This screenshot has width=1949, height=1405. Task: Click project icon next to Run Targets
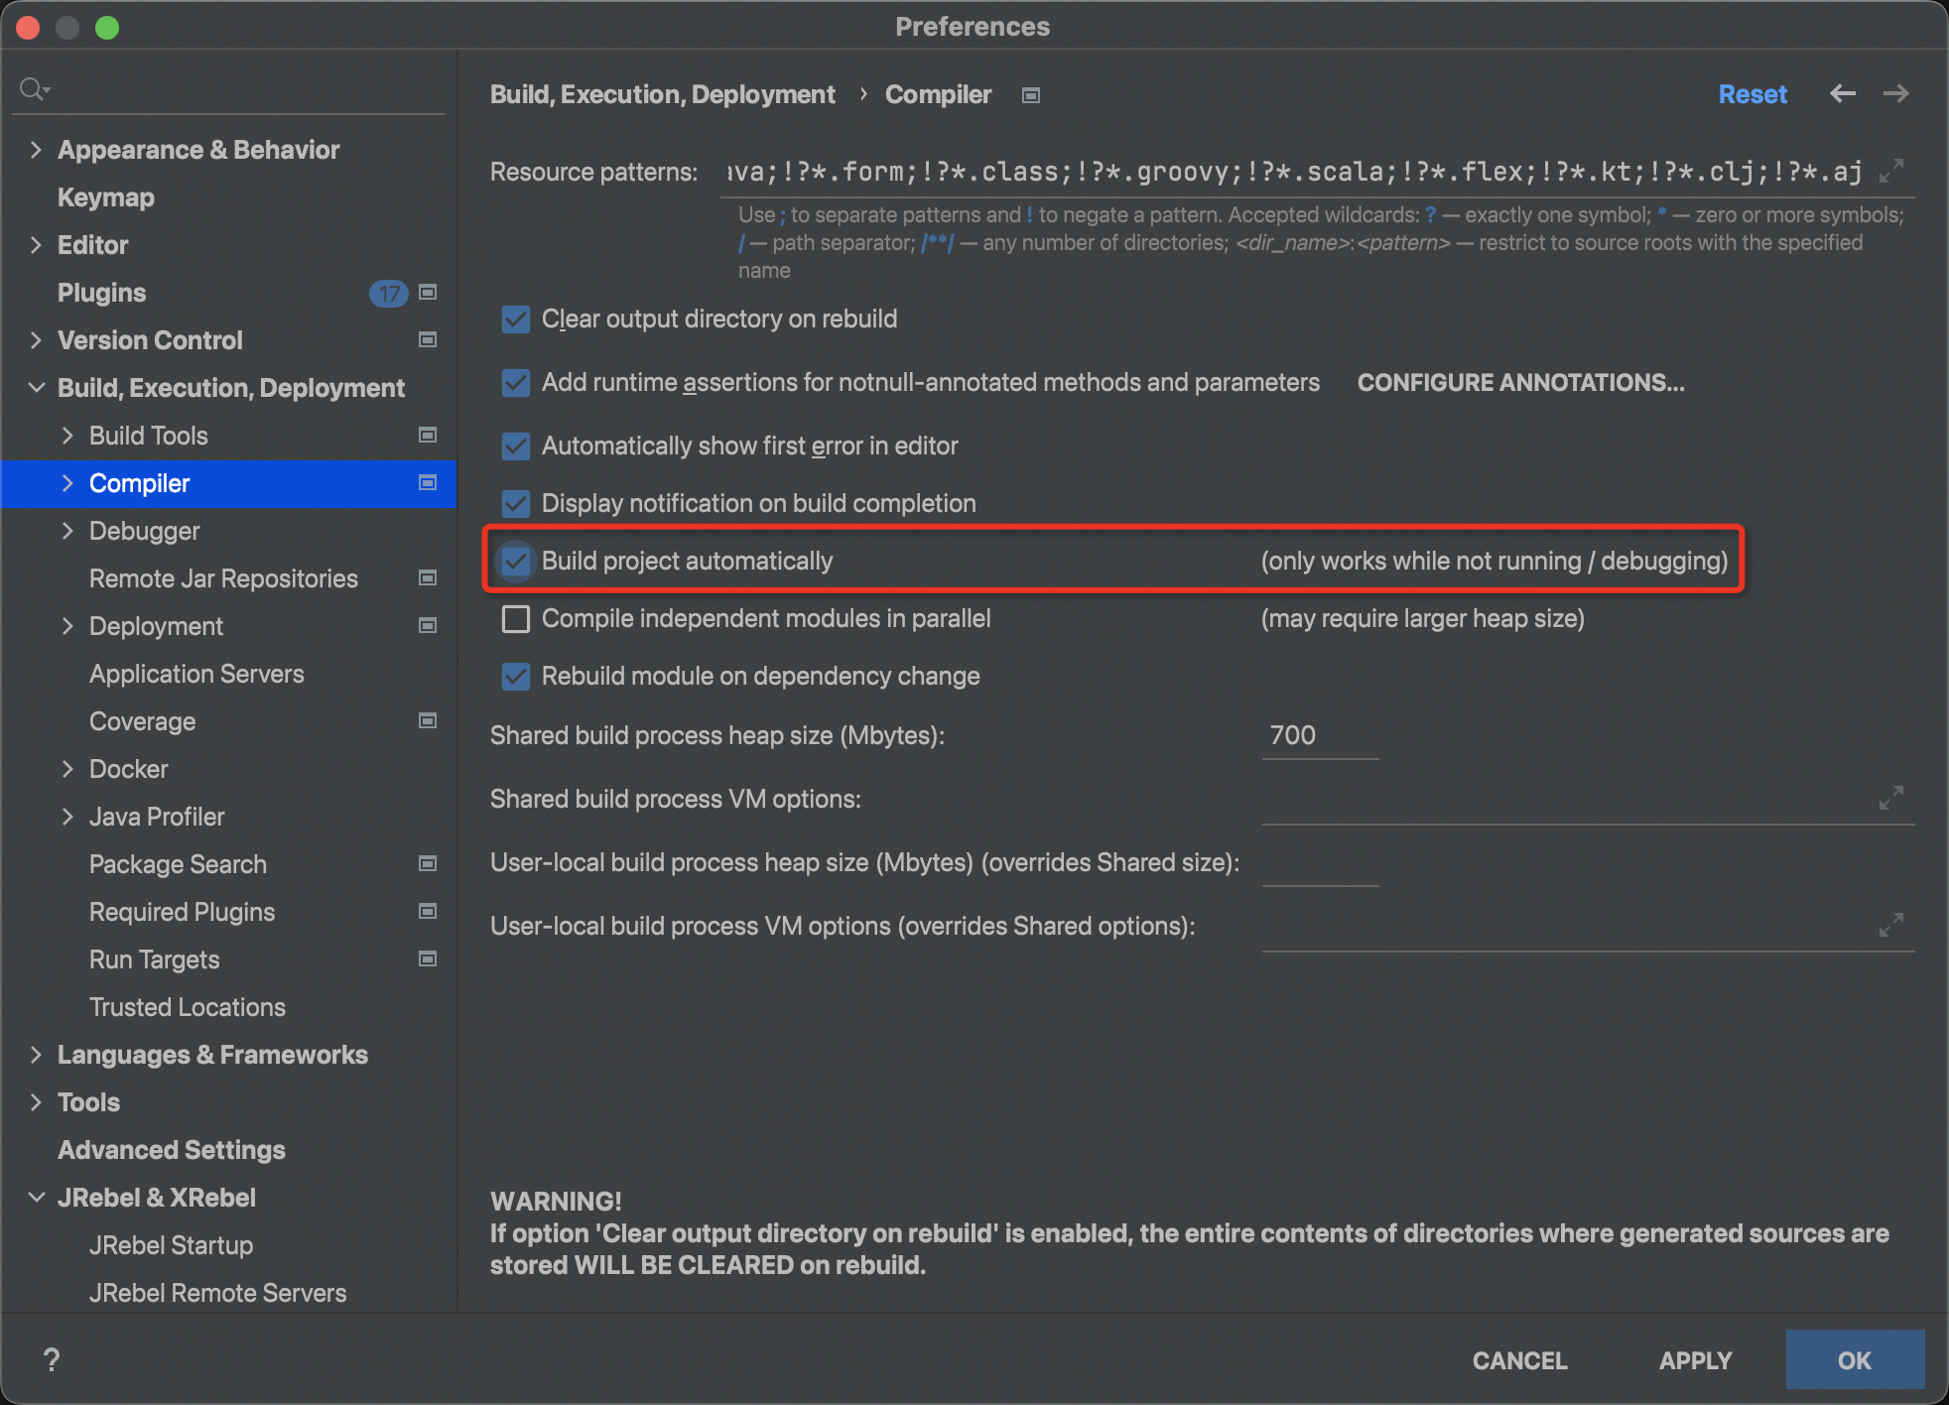pos(428,958)
